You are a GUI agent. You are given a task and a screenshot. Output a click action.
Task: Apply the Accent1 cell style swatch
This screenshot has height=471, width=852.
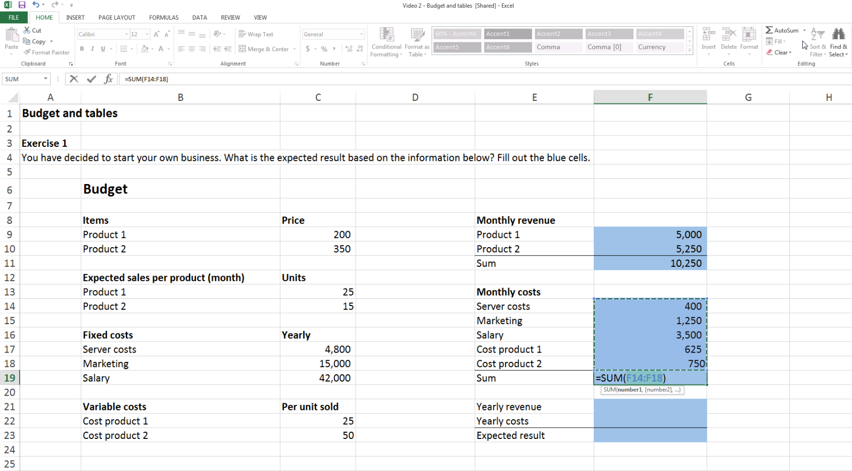pyautogui.click(x=507, y=34)
